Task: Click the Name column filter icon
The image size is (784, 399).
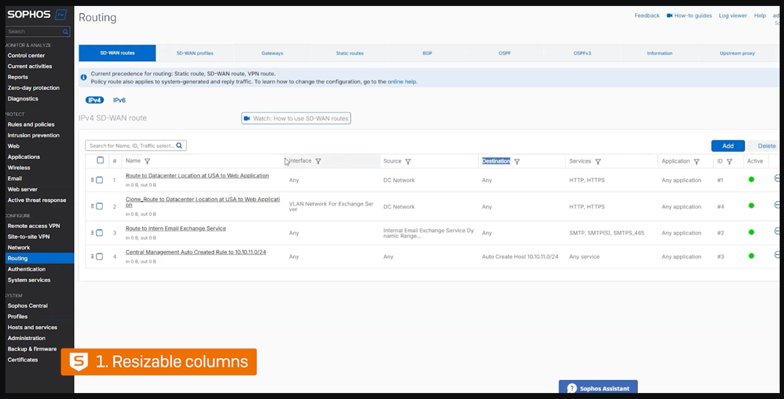Action: tap(147, 161)
